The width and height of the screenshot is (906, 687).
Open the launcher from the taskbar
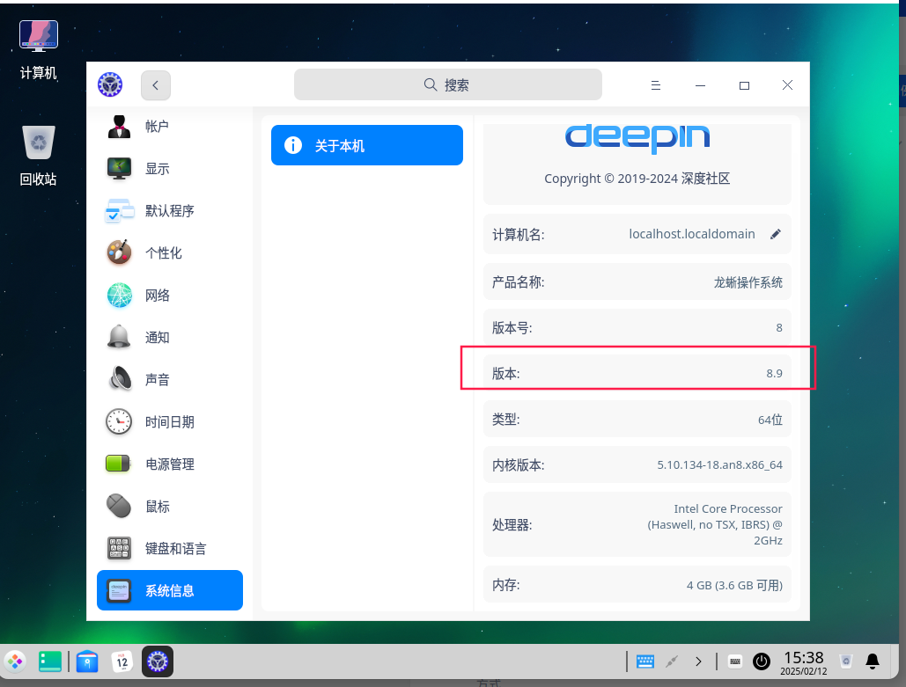(x=16, y=661)
